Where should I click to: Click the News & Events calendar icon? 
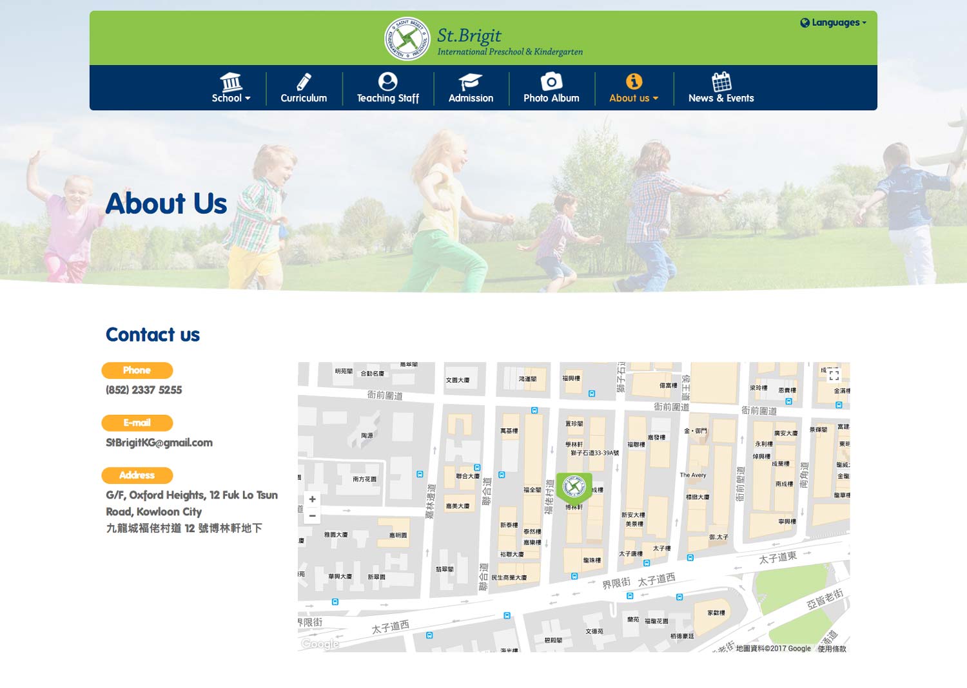click(x=721, y=81)
